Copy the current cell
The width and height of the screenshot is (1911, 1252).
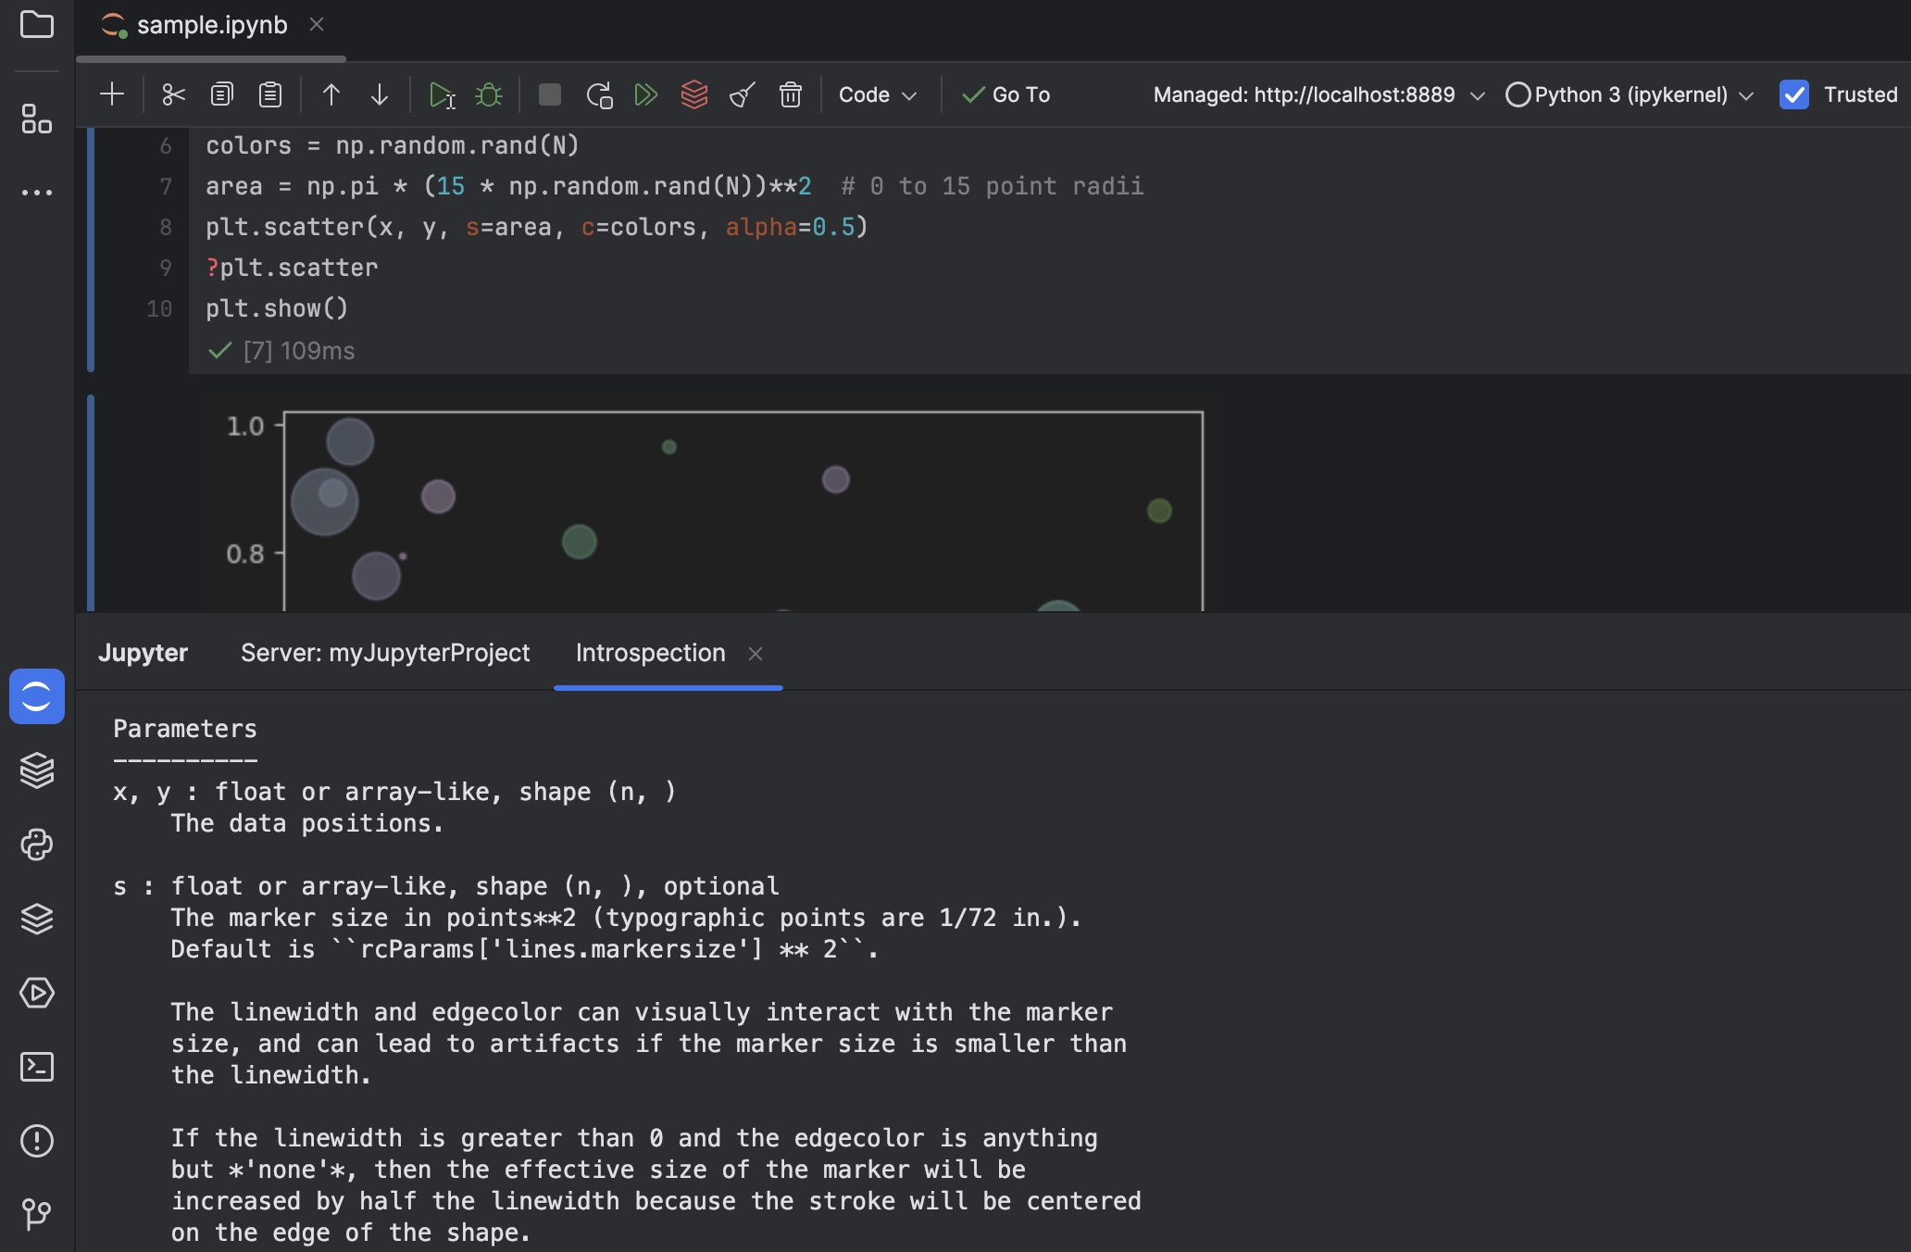tap(221, 94)
